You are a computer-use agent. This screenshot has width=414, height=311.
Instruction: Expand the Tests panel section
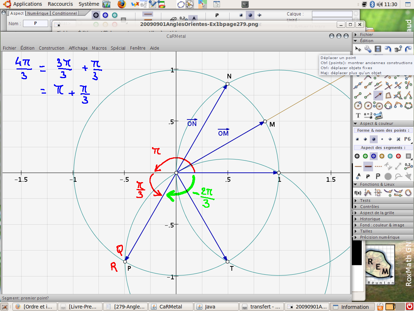(365, 200)
